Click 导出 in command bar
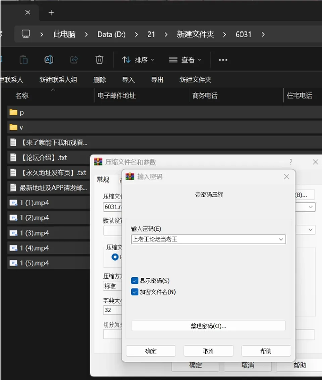The width and height of the screenshot is (322, 380). pos(157,80)
